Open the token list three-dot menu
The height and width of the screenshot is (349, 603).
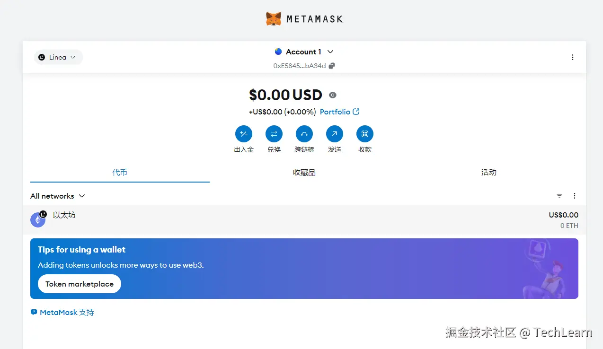click(x=575, y=196)
